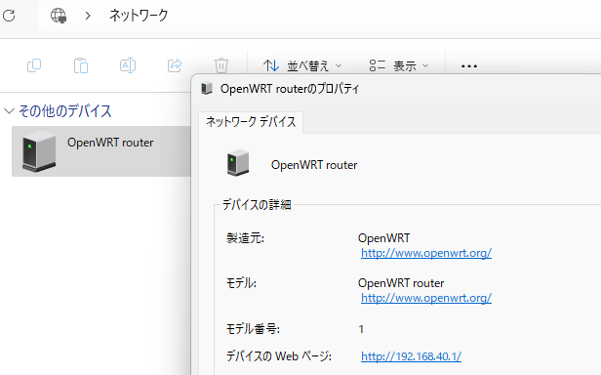Click the share icon in Explorer toolbar
The height and width of the screenshot is (375, 601).
175,65
